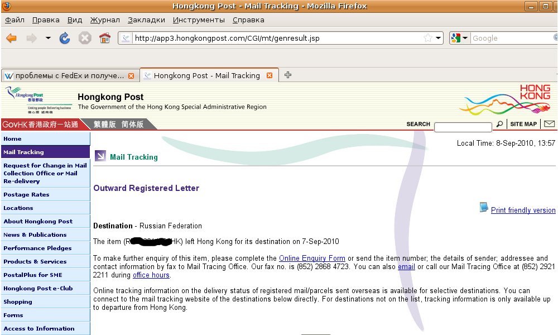The width and height of the screenshot is (558, 335).
Task: Open the Инструменты menu
Action: pyautogui.click(x=199, y=20)
